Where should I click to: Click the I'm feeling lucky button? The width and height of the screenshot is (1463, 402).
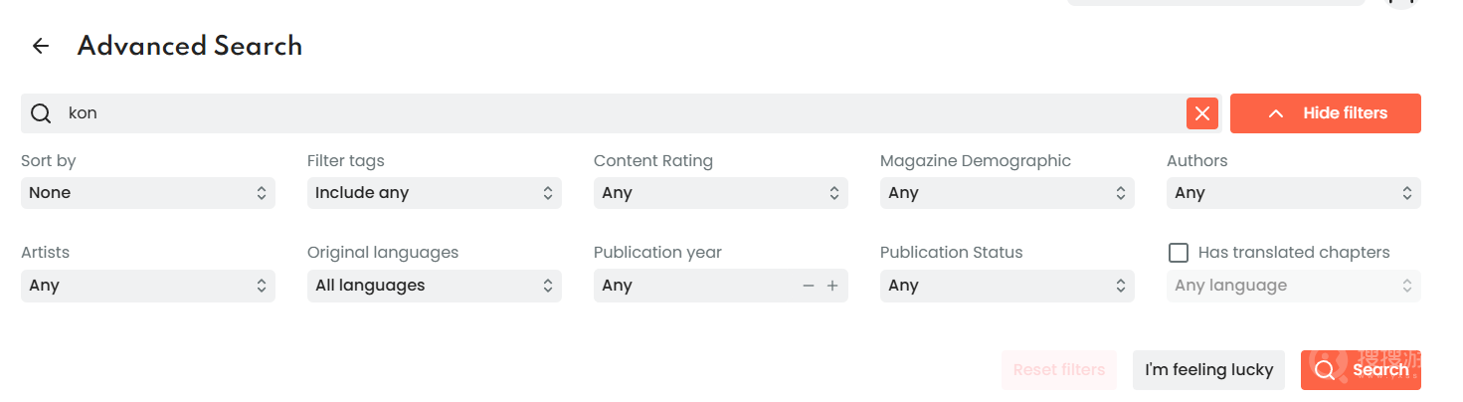pyautogui.click(x=1208, y=370)
